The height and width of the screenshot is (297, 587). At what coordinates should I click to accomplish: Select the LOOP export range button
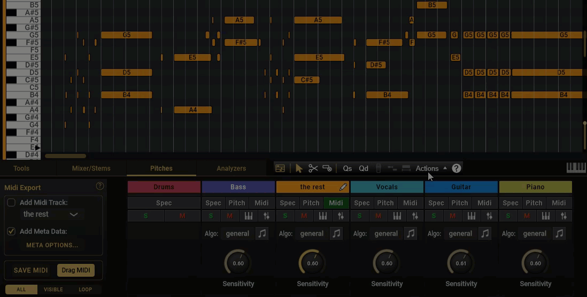86,289
